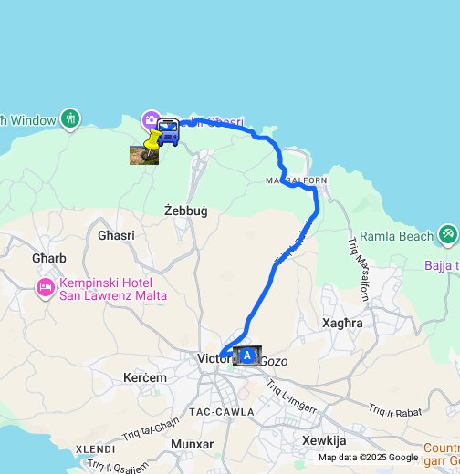The image size is (460, 474).
Task: Click the Map data ©2025 Google attribution
Action: pos(369,457)
